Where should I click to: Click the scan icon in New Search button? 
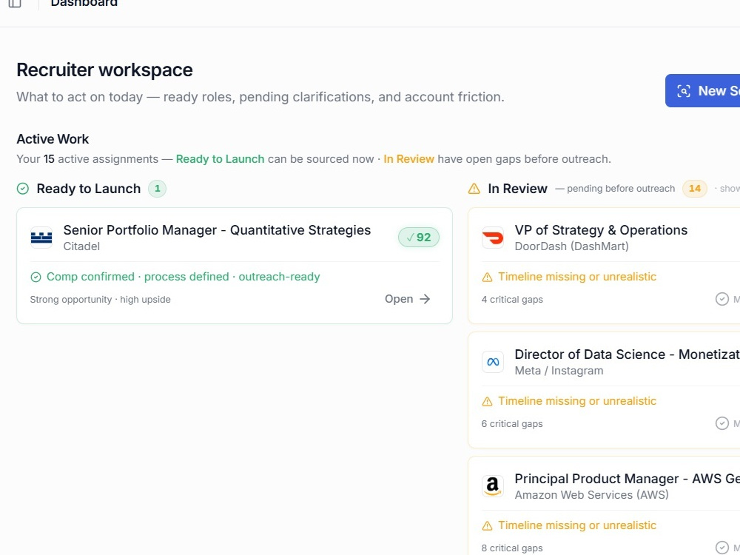[x=683, y=91]
